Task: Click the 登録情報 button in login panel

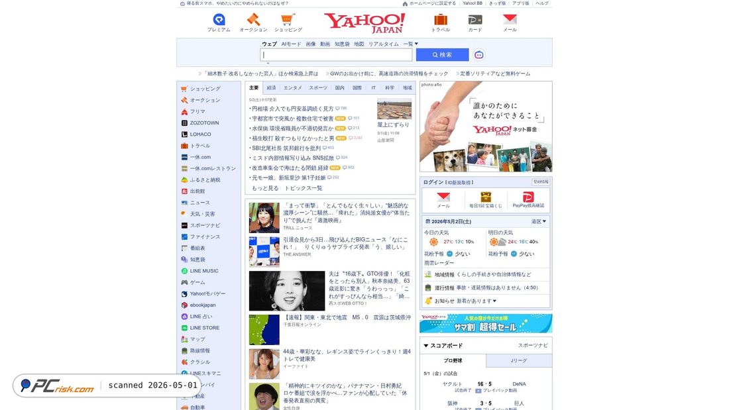Action: (x=541, y=182)
